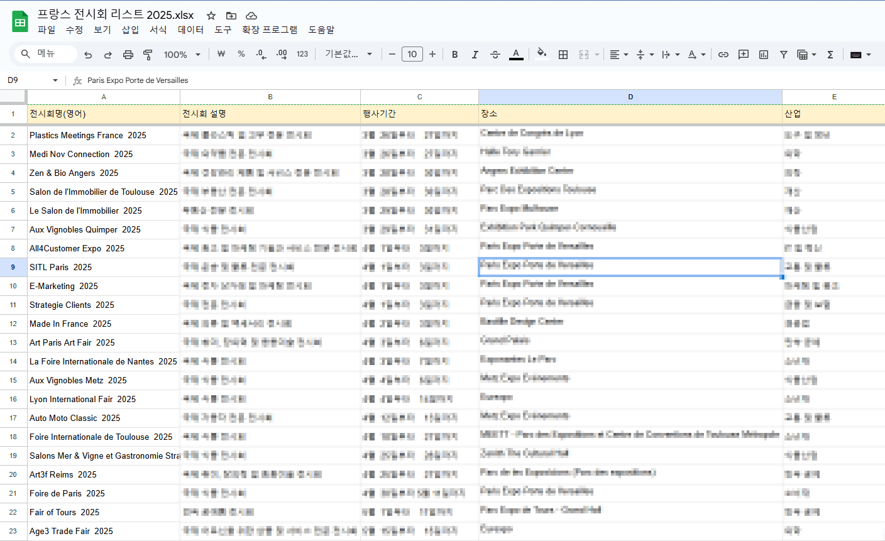
Task: Select the cell Foire de Paris 2025
Action: coord(104,493)
